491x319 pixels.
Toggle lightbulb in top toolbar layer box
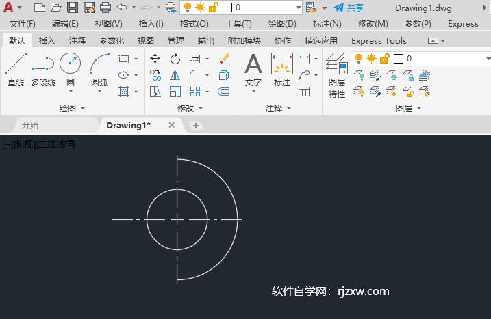188,8
